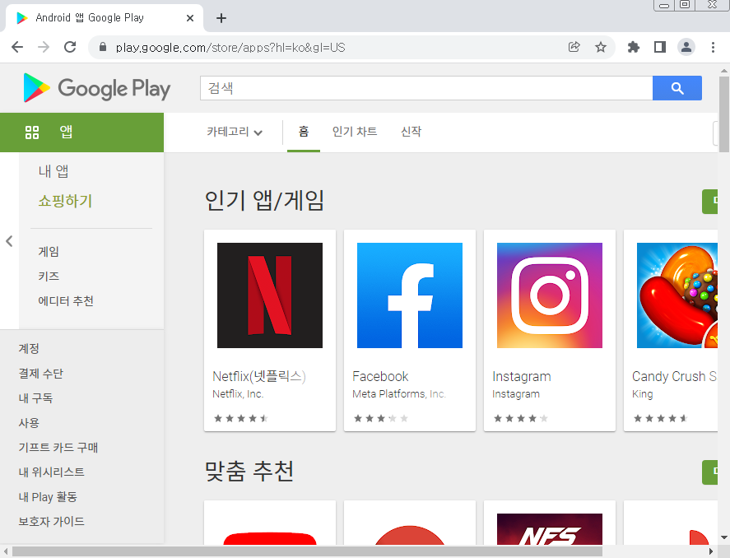Open the 계정 link

click(x=29, y=349)
